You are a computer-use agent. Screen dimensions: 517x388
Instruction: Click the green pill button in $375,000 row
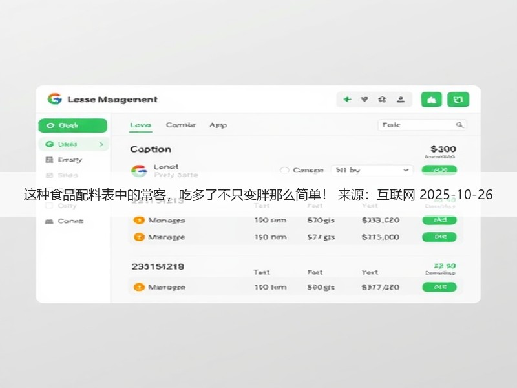(439, 237)
